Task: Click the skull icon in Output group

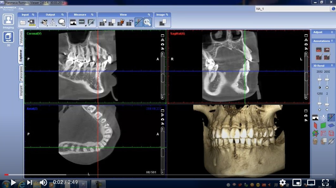Action: (x=62, y=22)
